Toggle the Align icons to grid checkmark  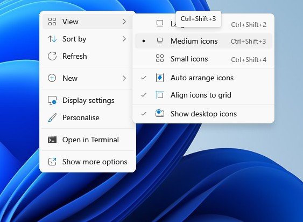(144, 95)
